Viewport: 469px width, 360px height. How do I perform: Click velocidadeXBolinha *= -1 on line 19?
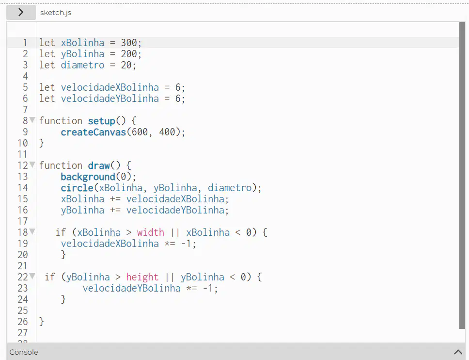(128, 244)
